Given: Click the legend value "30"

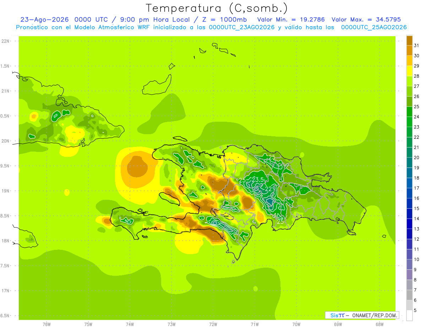Looking at the screenshot, I should (417, 56).
